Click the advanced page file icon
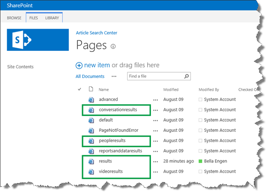 coord(91,100)
